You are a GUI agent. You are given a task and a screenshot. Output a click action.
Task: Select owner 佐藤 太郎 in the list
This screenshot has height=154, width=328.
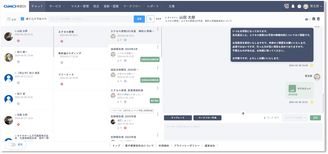point(27,120)
